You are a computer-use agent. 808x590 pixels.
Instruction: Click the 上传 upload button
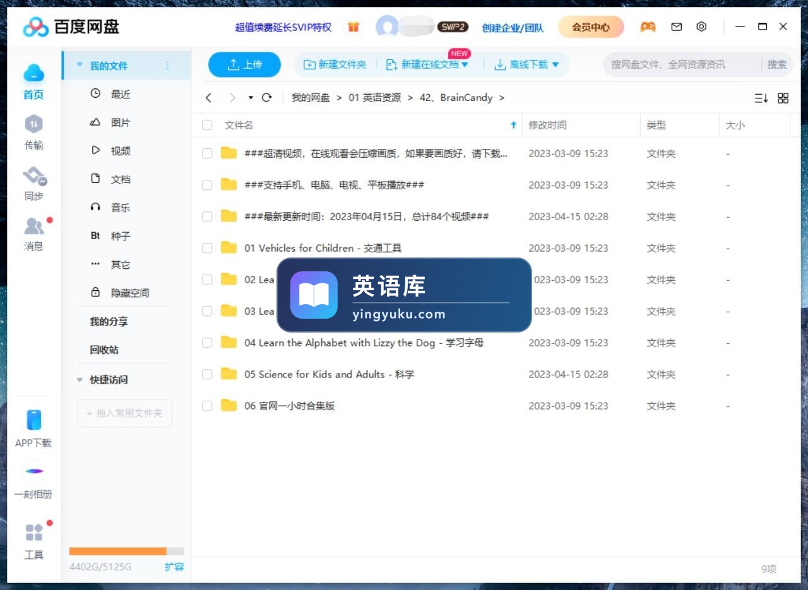(x=244, y=64)
